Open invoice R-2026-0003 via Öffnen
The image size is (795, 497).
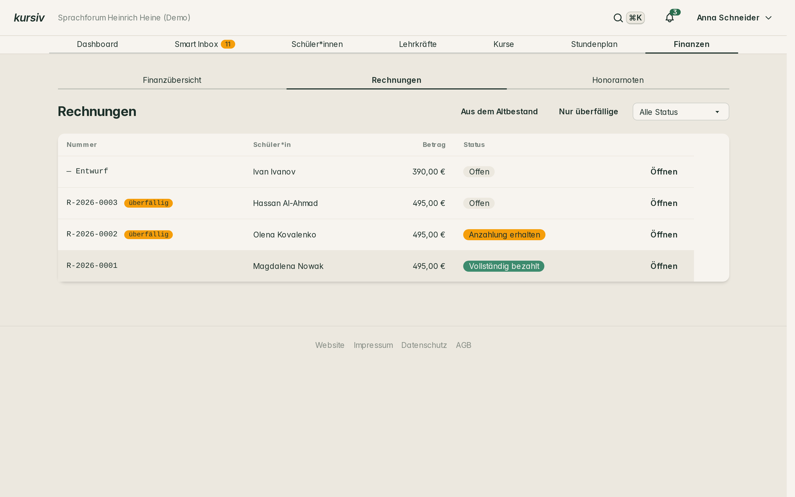(664, 203)
